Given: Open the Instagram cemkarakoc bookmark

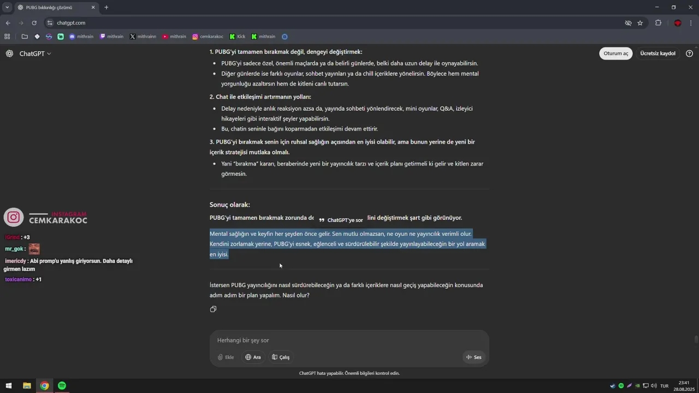Looking at the screenshot, I should click(208, 37).
